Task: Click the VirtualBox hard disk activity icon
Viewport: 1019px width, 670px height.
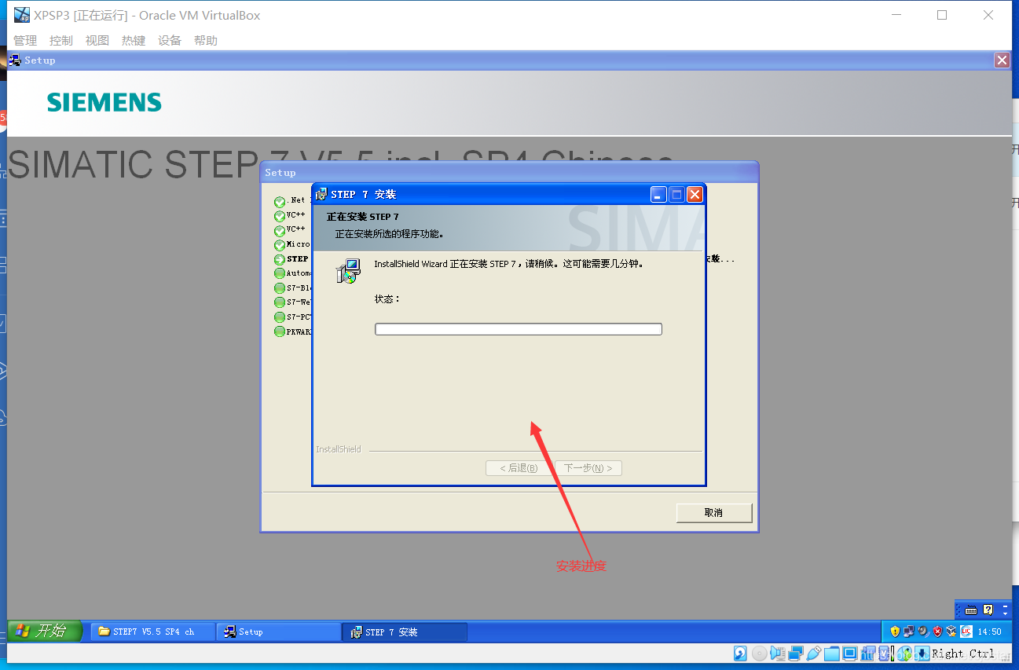Action: [x=740, y=654]
